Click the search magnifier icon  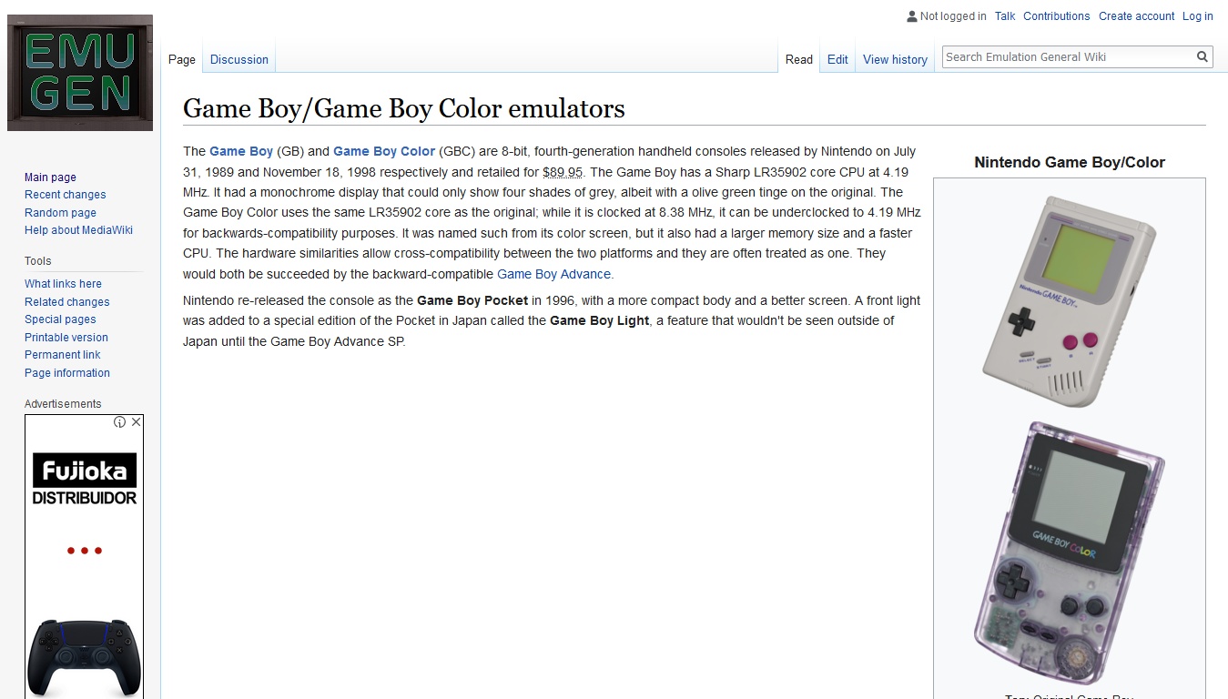pos(1203,56)
